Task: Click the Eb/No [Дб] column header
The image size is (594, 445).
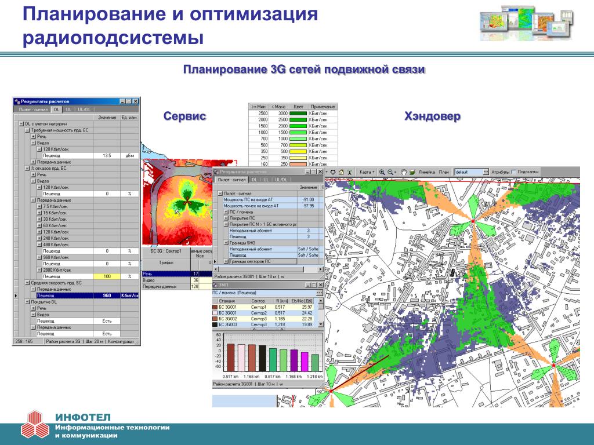Action: 302,301
